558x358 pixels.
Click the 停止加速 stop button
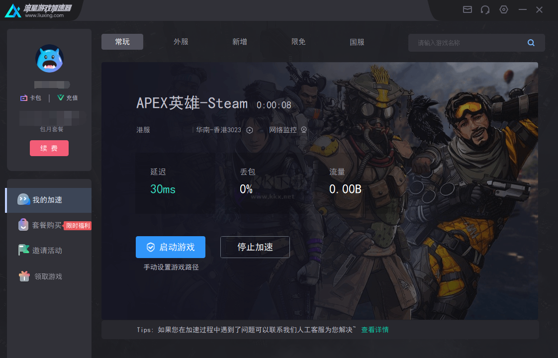pyautogui.click(x=255, y=247)
